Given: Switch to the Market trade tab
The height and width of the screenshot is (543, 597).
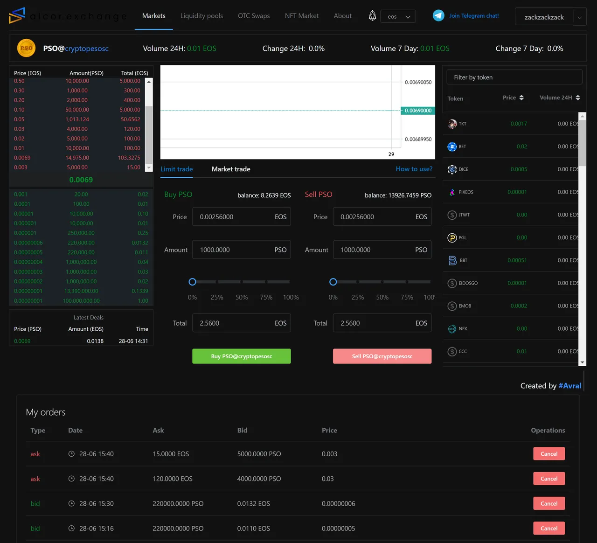Looking at the screenshot, I should [x=231, y=169].
